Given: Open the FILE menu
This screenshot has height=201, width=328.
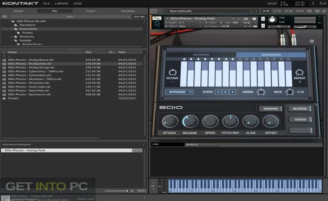Looking at the screenshot, I should click(47, 3).
